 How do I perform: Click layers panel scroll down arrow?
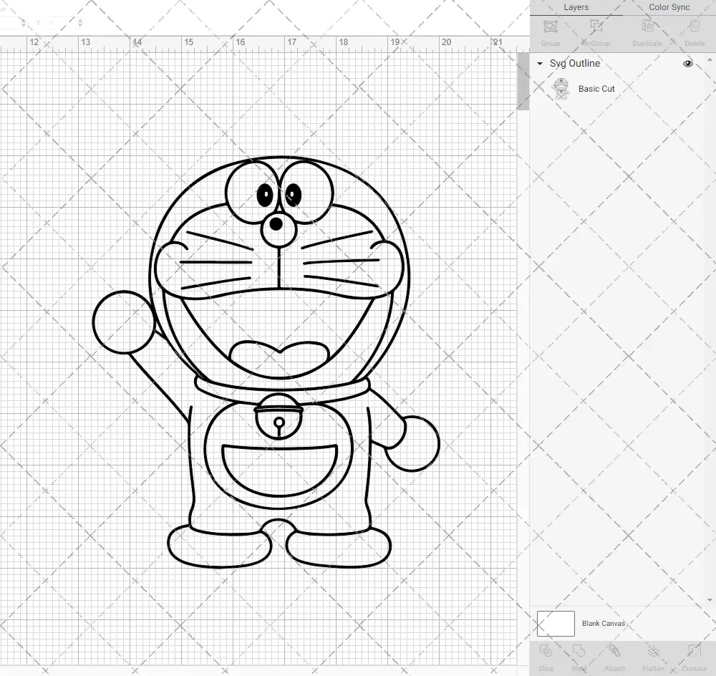(x=710, y=600)
